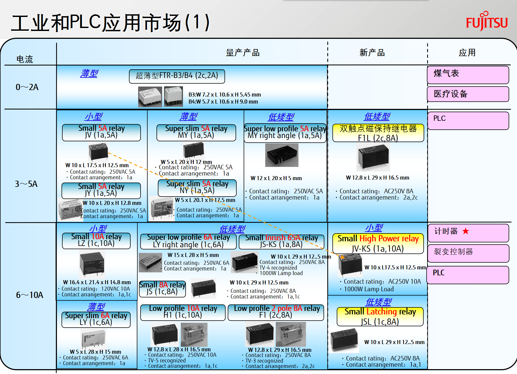Click the 0~2A current row label
This screenshot has width=517, height=374.
pos(27,87)
